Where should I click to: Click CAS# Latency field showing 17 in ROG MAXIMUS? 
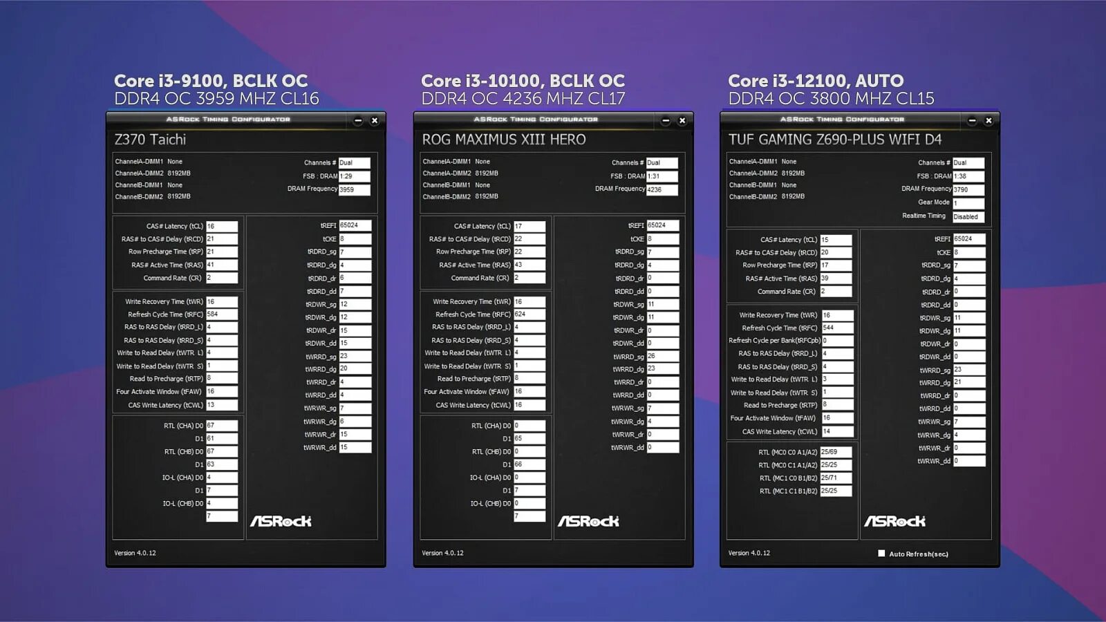529,226
